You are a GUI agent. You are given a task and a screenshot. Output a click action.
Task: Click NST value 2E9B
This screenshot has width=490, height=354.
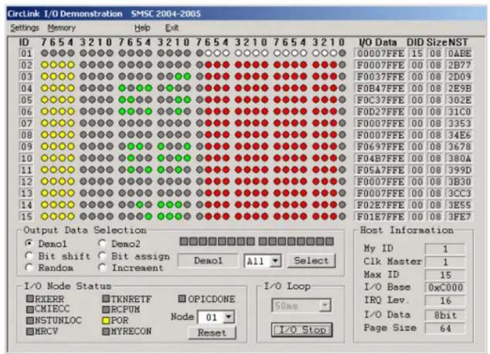click(459, 89)
